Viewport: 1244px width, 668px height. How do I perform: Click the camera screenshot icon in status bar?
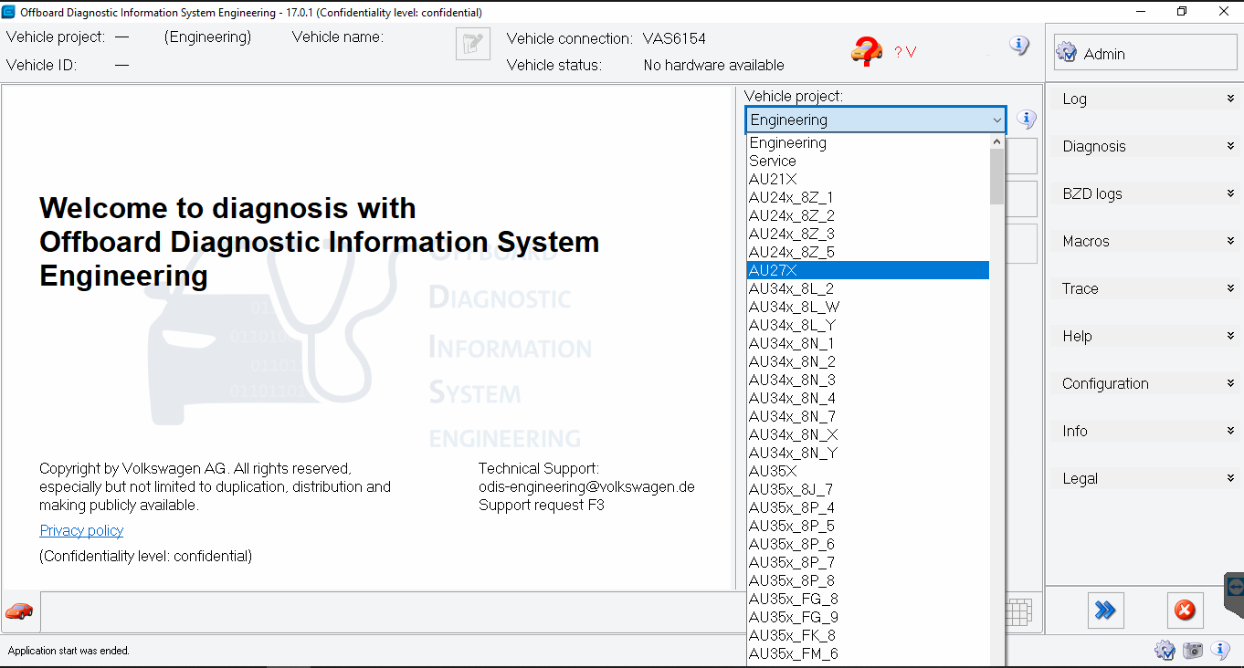coord(1193,650)
